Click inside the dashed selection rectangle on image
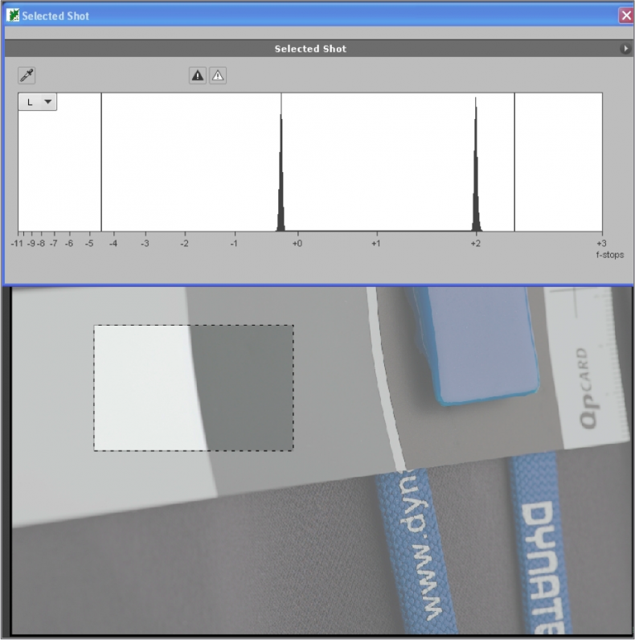 (x=194, y=388)
